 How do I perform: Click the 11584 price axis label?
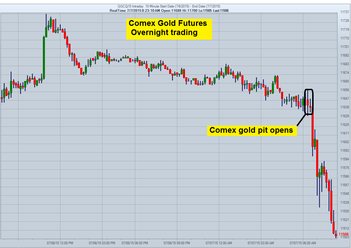(345, 159)
